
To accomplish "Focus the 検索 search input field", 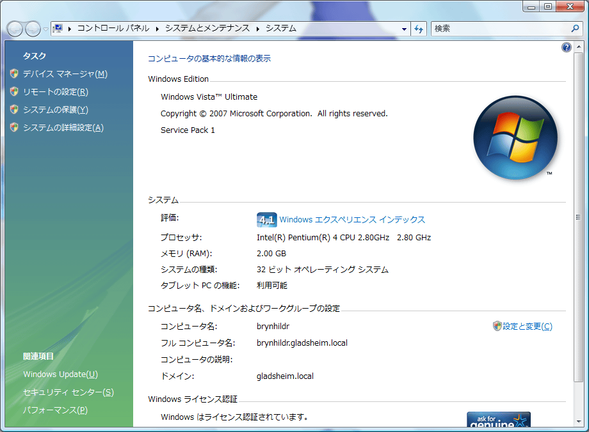I will click(499, 29).
